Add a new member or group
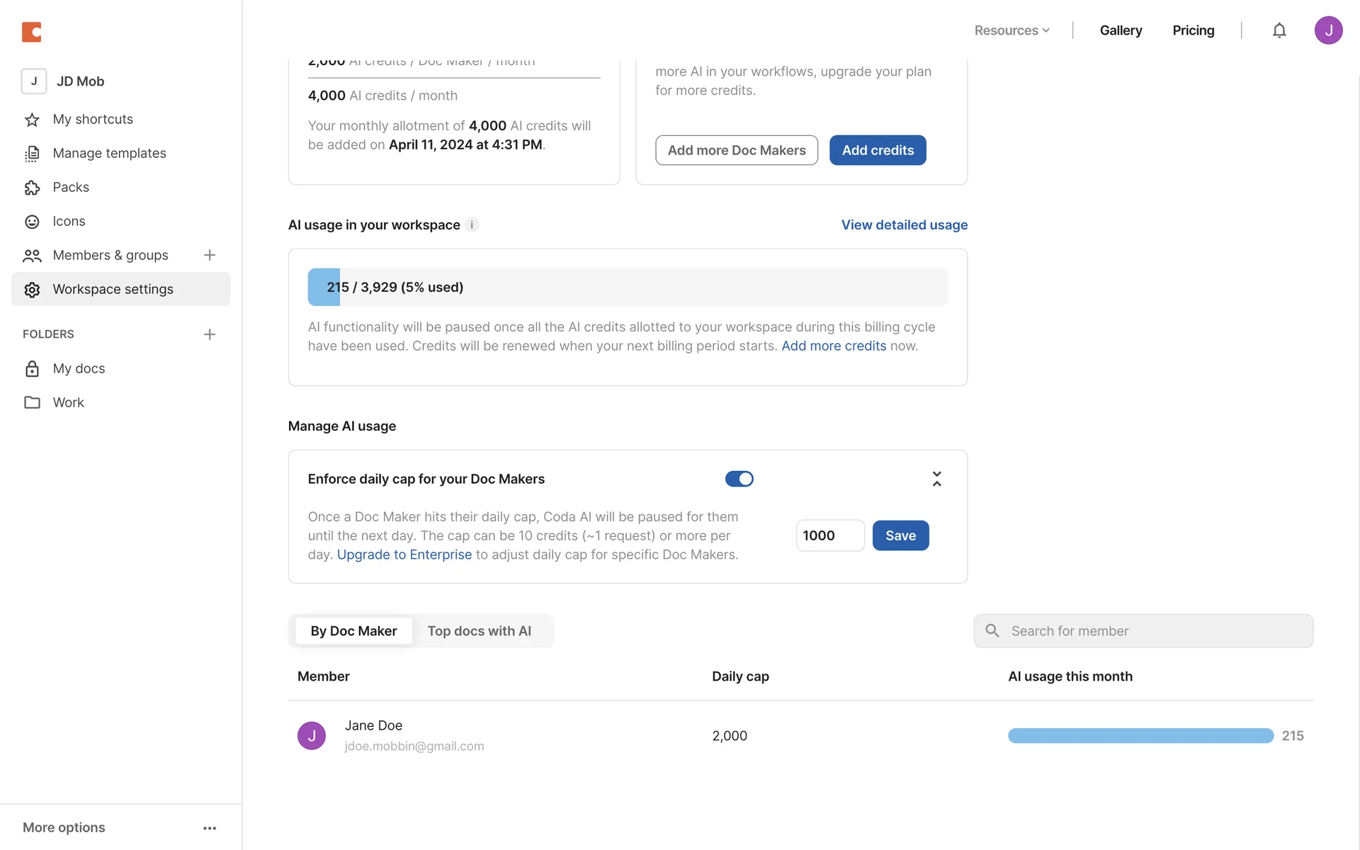Viewport: 1360px width, 850px height. (x=209, y=255)
